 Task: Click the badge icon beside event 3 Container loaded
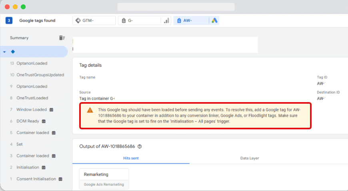(54, 156)
